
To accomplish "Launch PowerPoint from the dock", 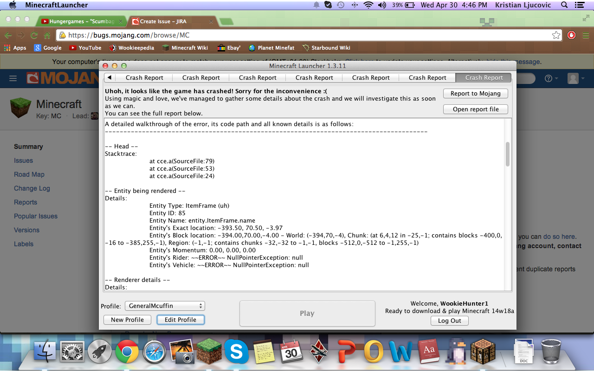I will tap(346, 352).
